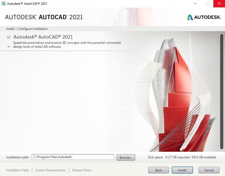The height and width of the screenshot is (176, 225).
Task: Expand the AutoCAD 2021 configuration triangle
Action: pos(9,47)
